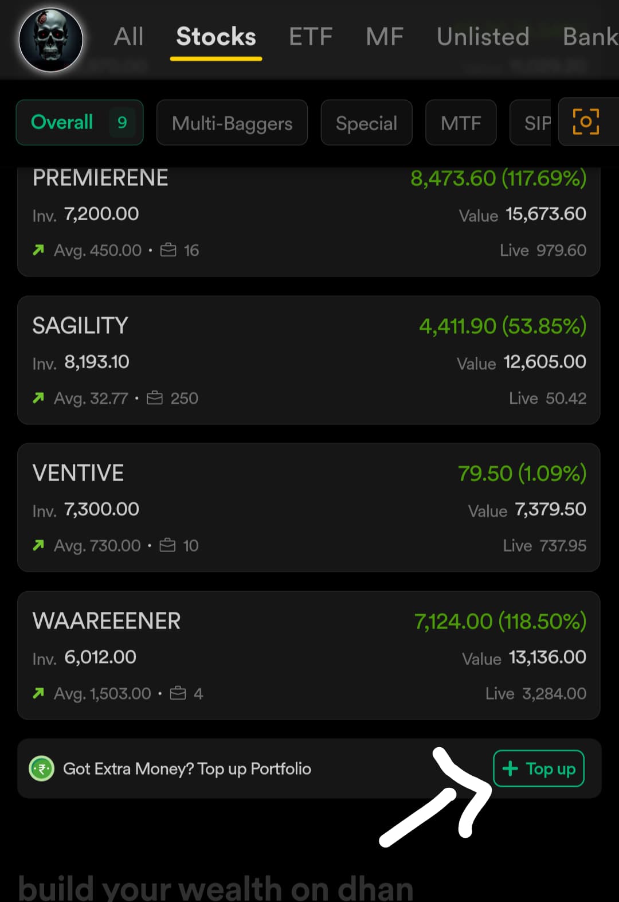Select the Unlisted tab
The image size is (619, 902).
click(483, 37)
